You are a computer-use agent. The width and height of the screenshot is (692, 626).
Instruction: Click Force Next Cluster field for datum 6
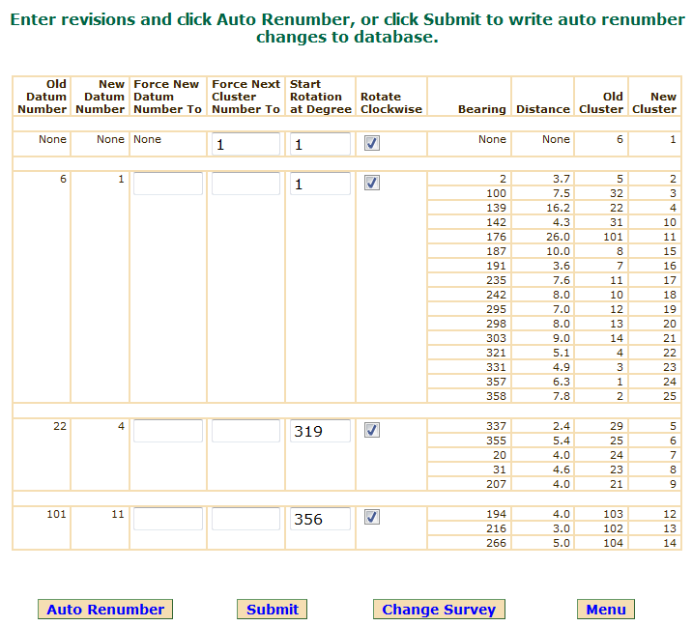(x=245, y=184)
